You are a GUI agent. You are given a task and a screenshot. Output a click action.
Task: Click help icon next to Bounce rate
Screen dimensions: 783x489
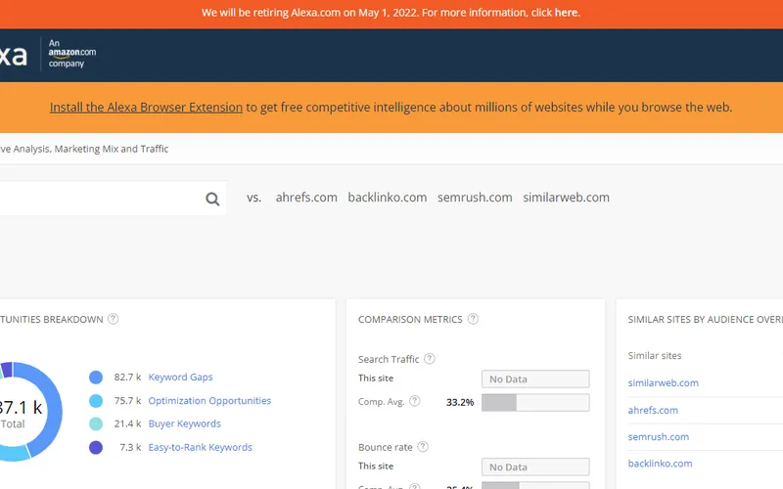[423, 447]
